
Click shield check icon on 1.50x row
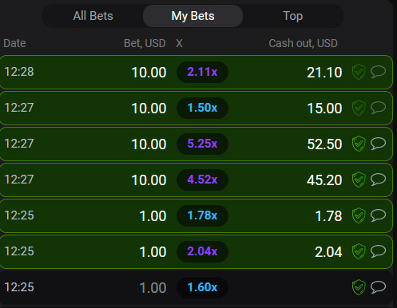pos(359,108)
